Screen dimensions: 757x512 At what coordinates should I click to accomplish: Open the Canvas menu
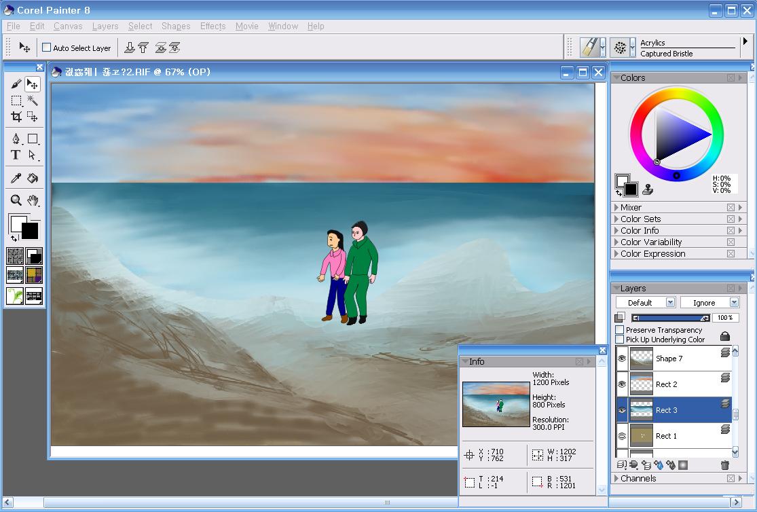(68, 26)
